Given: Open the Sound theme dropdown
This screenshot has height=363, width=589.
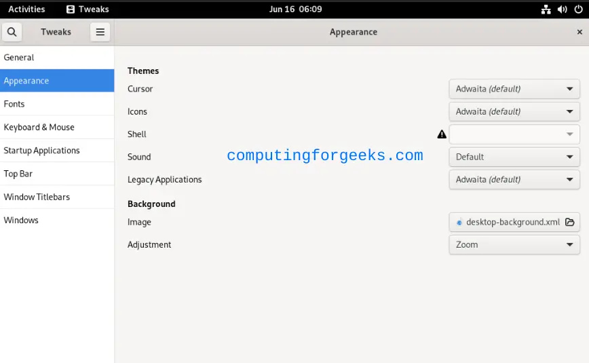Looking at the screenshot, I should pos(514,157).
